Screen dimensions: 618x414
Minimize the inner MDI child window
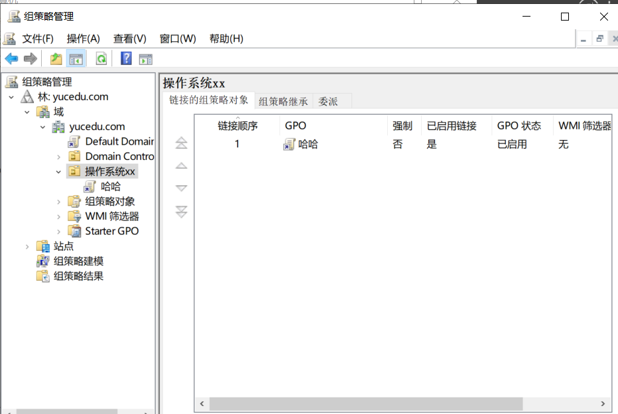pyautogui.click(x=584, y=39)
